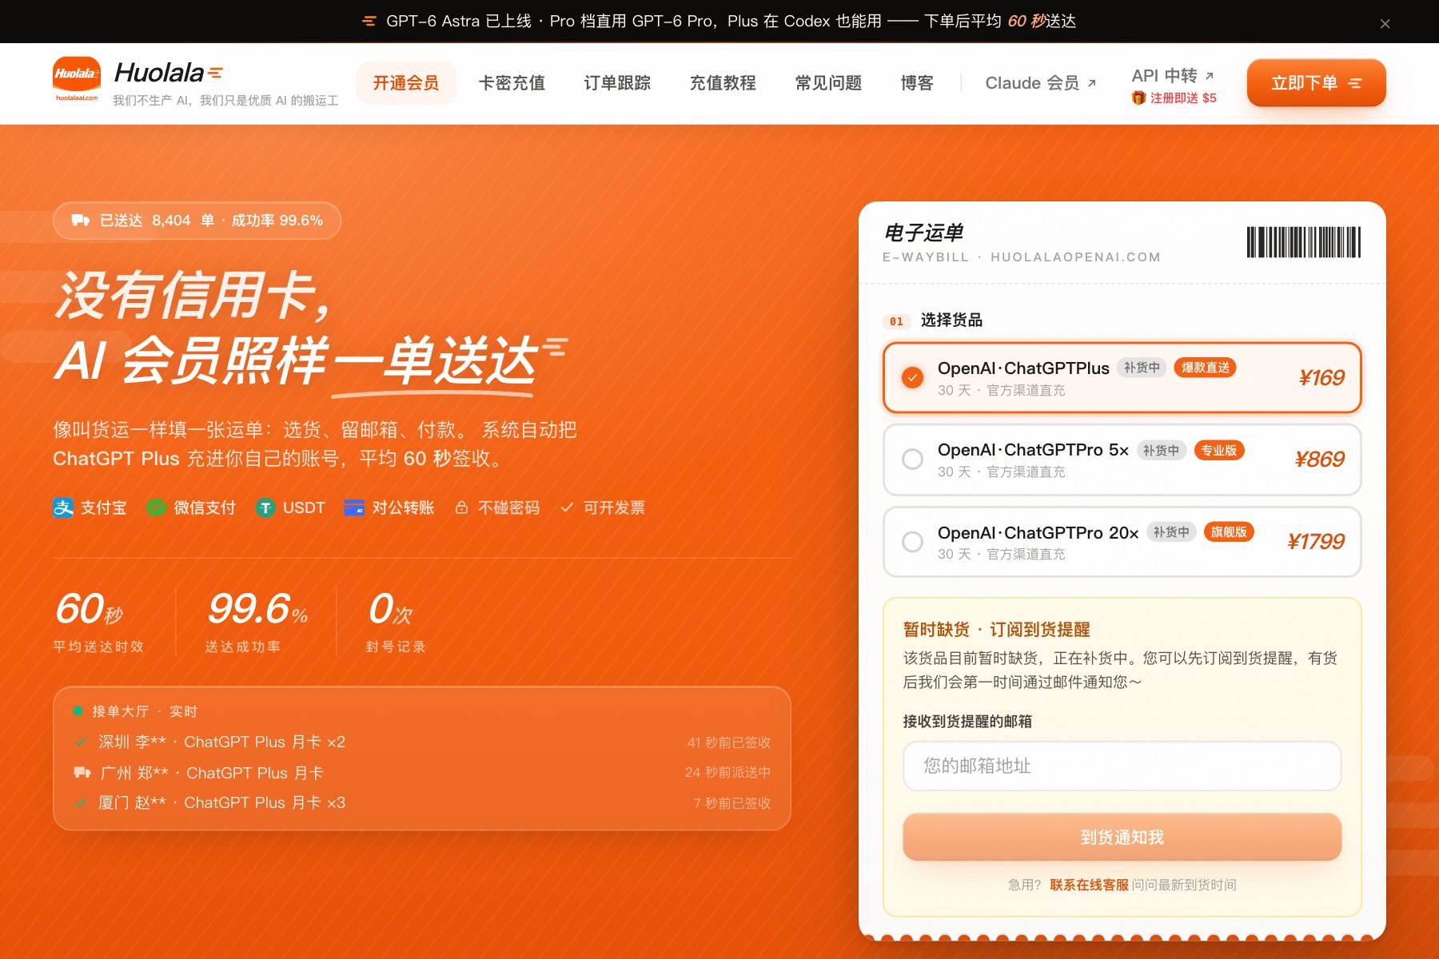1439x959 pixels.
Task: Click the WeChat Pay 微信支付 icon
Action: tap(157, 507)
